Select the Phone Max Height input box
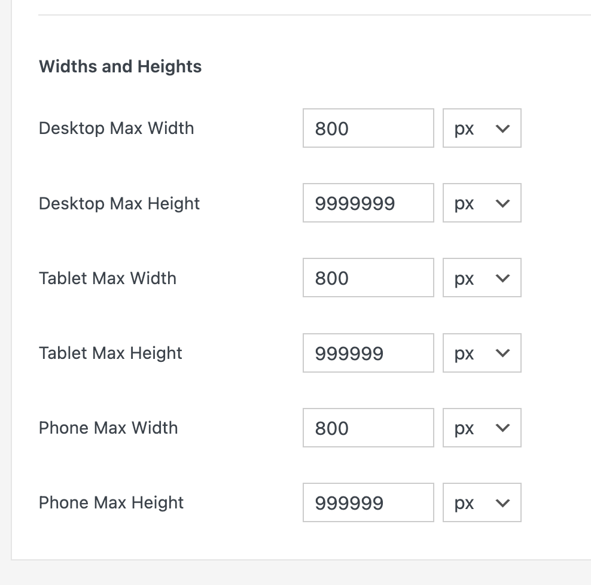The image size is (591, 585). click(x=368, y=502)
